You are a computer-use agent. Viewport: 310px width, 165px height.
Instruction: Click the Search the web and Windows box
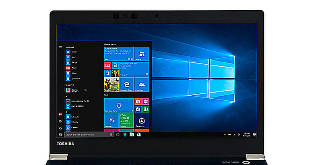click(89, 134)
